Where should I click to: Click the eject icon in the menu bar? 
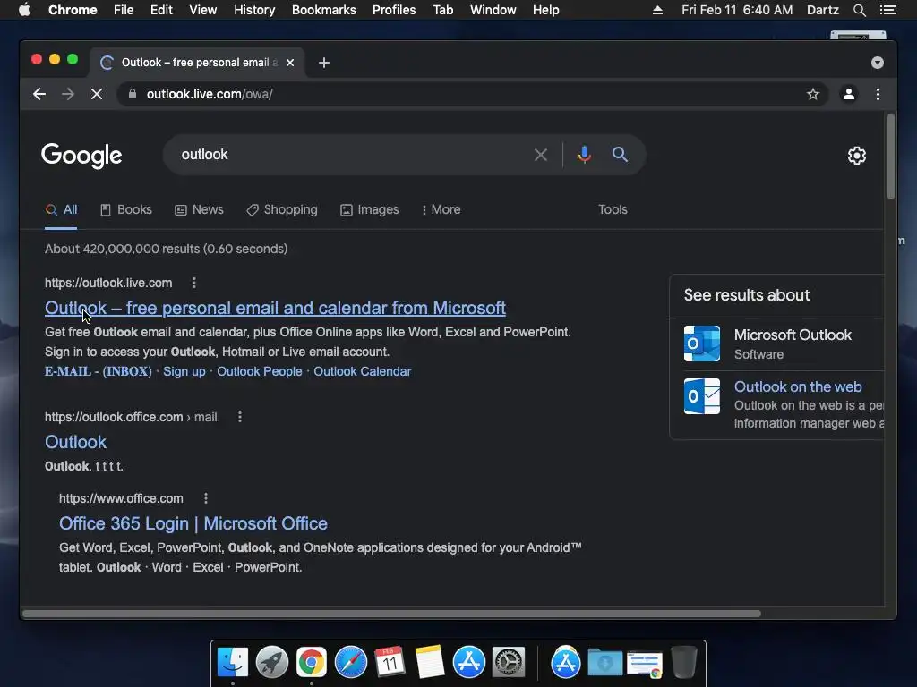click(x=657, y=10)
